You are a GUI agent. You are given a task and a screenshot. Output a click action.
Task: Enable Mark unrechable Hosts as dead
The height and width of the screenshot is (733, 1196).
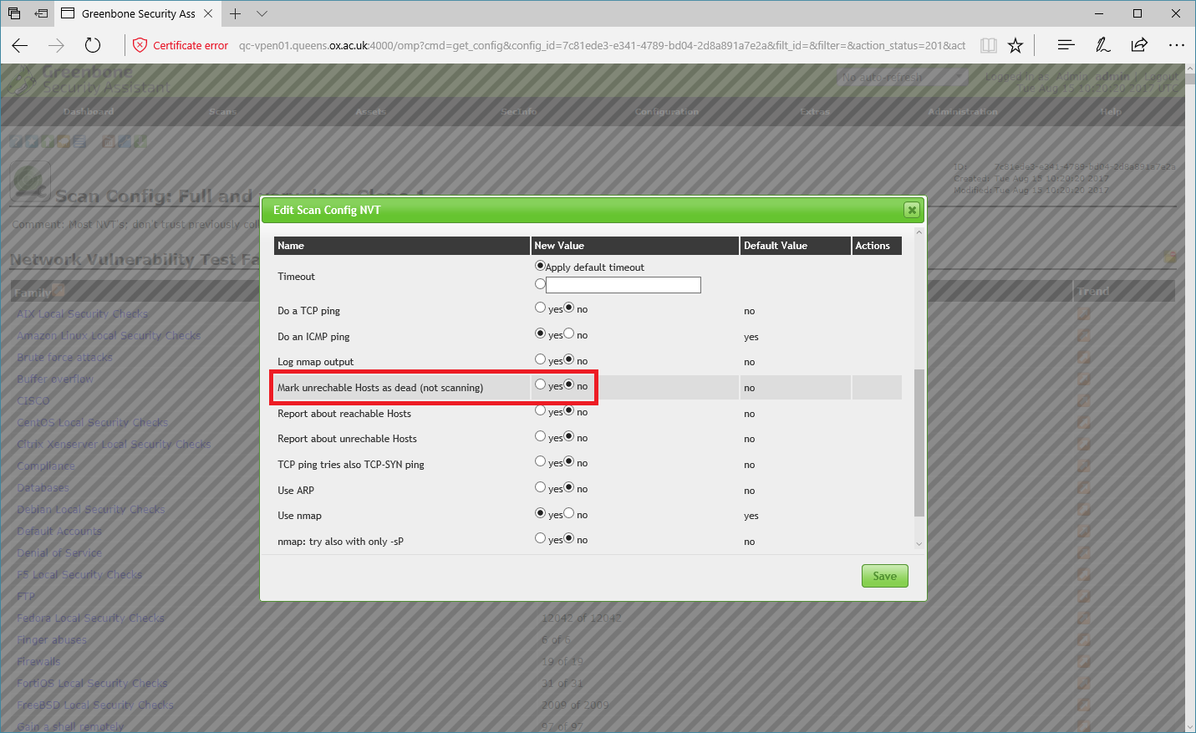[x=540, y=384]
